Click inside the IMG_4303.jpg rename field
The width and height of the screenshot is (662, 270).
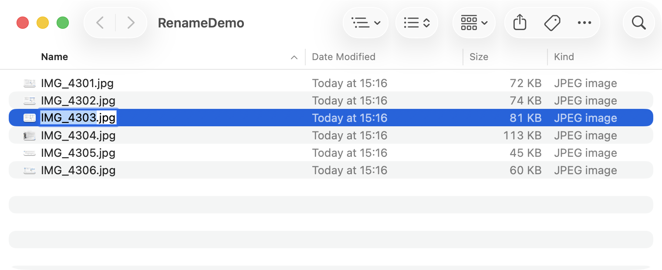(78, 118)
